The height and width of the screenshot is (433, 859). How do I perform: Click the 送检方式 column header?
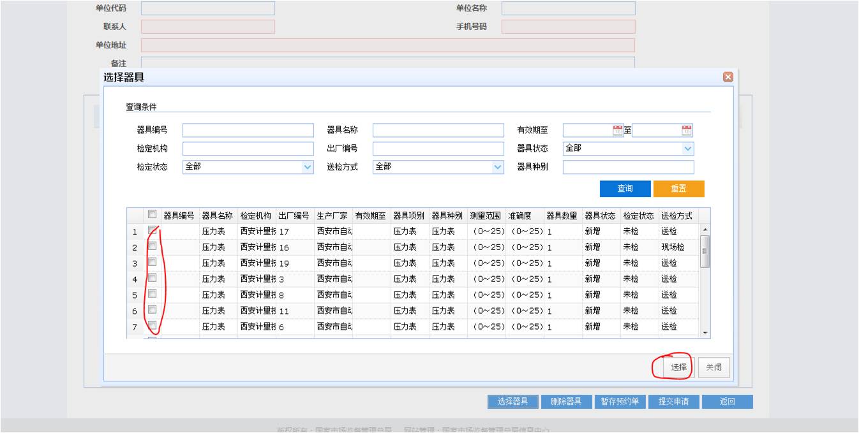(x=677, y=216)
